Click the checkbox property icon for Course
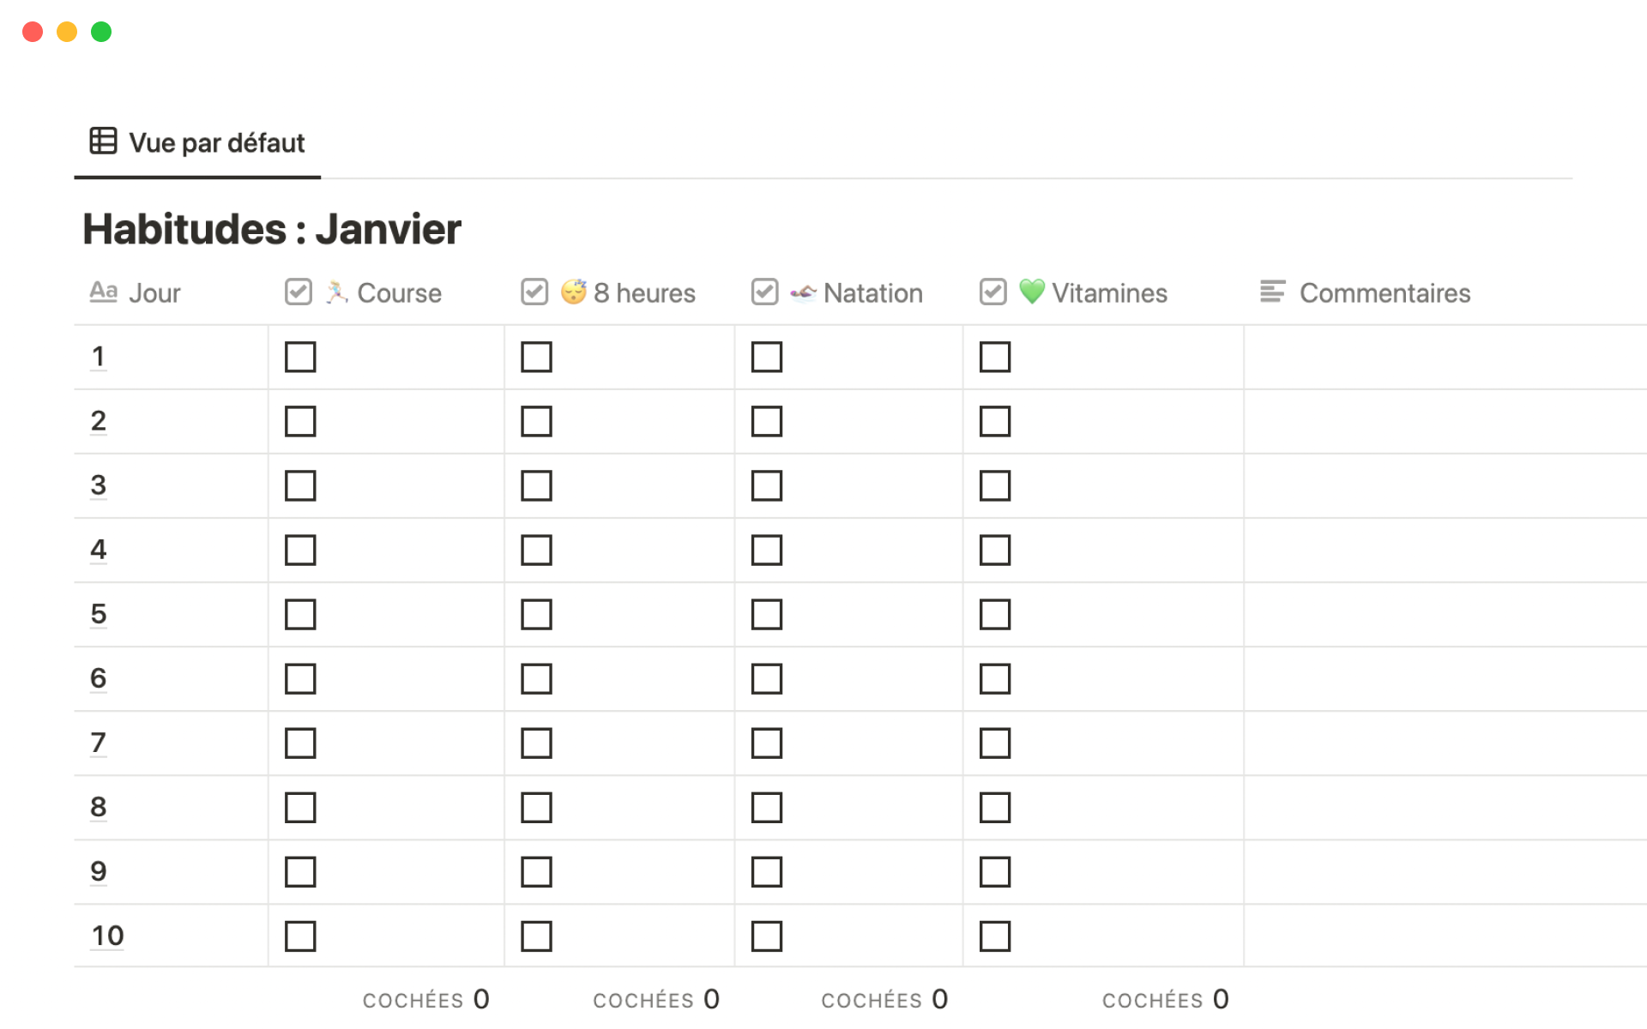Screen dimensions: 1647x1029 pos(299,292)
